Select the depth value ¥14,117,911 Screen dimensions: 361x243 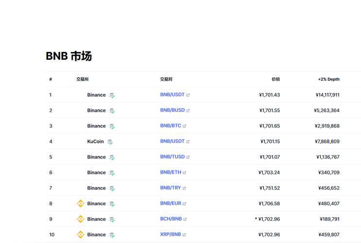click(x=327, y=95)
